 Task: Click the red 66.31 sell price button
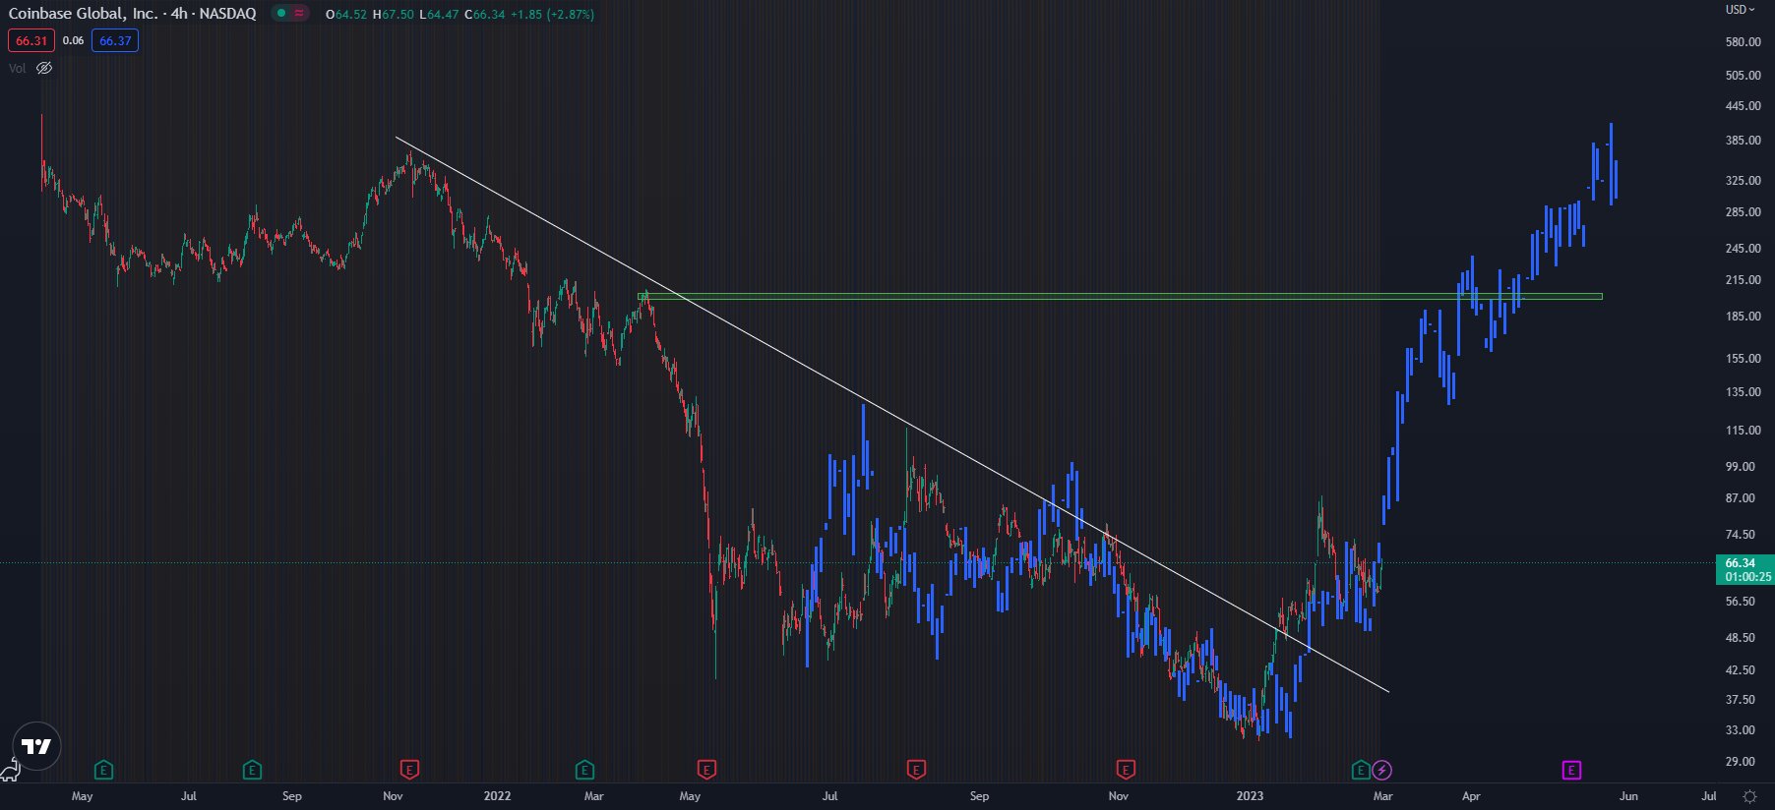click(x=31, y=40)
